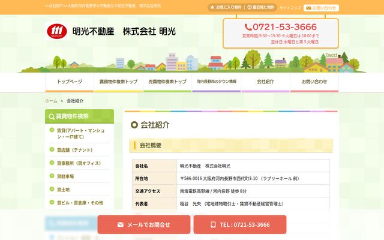Open 賃貸(アパート・マンション・一戸建て) search link
This screenshot has width=384, height=240.
click(80, 133)
